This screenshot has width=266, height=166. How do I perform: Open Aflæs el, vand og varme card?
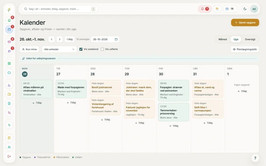click(208, 89)
